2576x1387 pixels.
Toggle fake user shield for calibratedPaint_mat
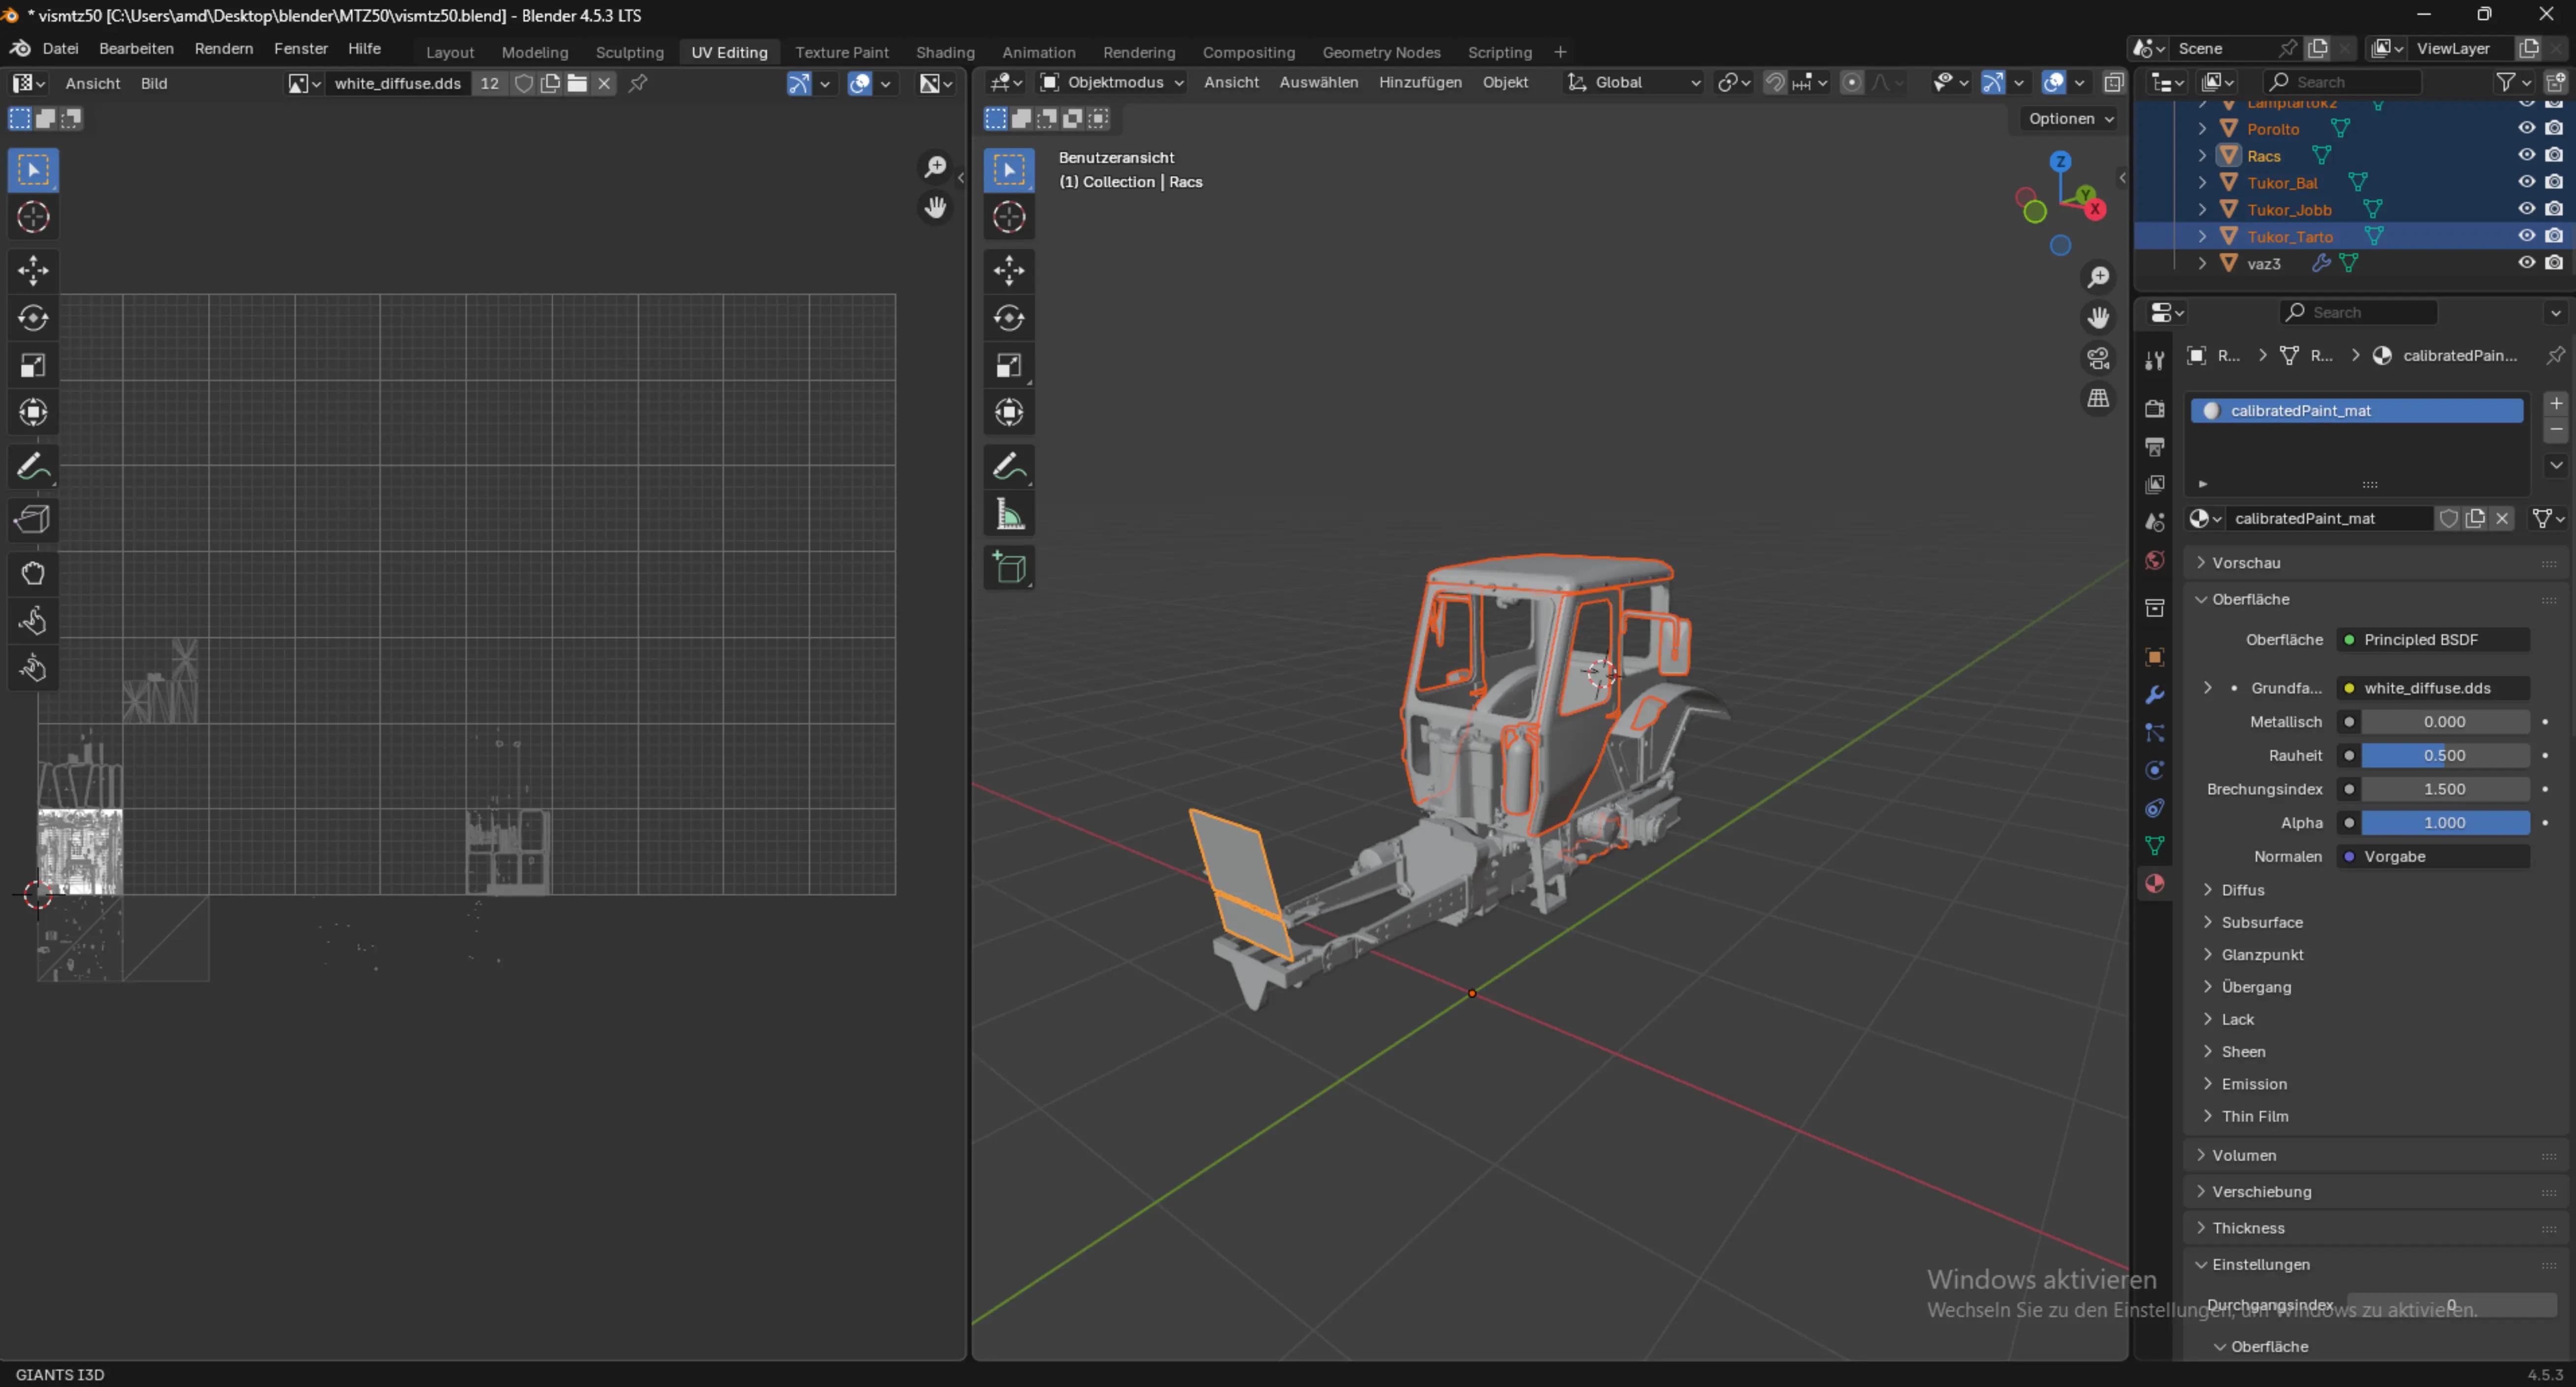tap(2448, 518)
